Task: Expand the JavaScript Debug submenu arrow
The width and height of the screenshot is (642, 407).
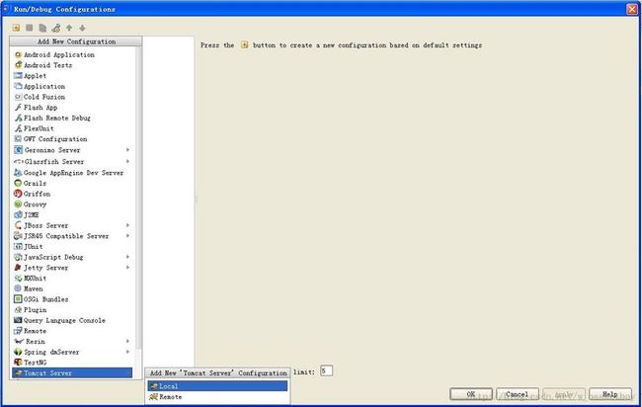Action: (127, 257)
